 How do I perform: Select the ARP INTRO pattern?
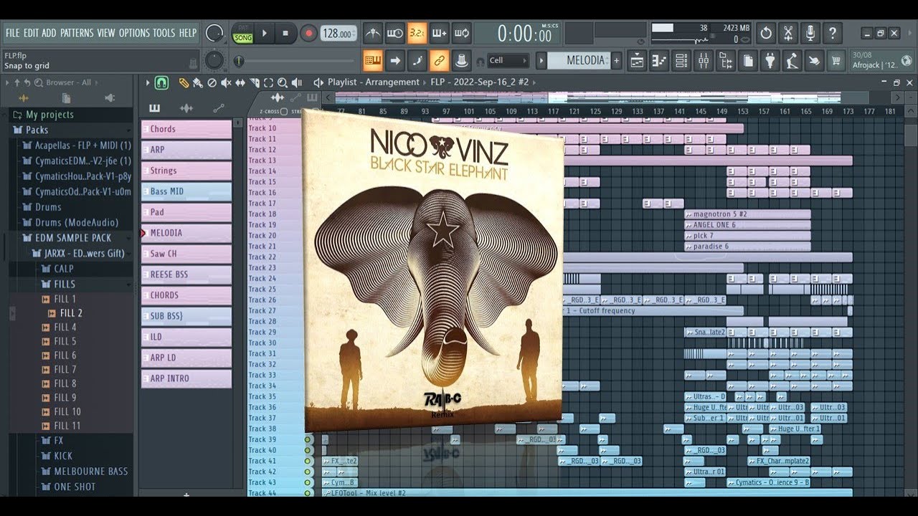click(186, 378)
